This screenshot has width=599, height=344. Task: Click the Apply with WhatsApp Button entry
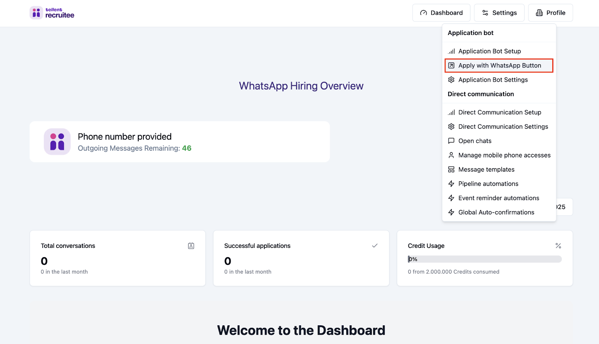[x=500, y=65]
